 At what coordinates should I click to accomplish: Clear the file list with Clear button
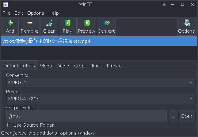[x=49, y=27]
